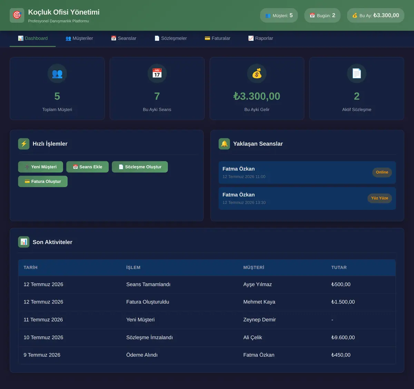Image resolution: width=414 pixels, height=389 pixels.
Task: Click the target logo icon in header
Action: pos(17,15)
